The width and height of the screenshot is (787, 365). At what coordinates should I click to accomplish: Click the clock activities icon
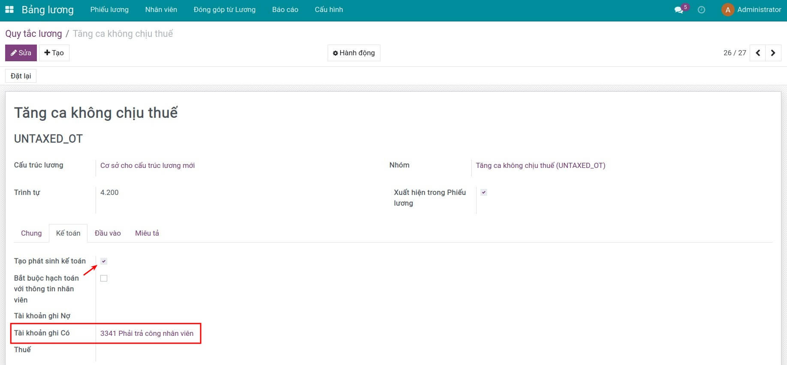pos(701,10)
